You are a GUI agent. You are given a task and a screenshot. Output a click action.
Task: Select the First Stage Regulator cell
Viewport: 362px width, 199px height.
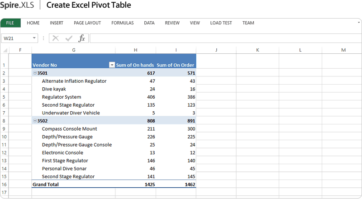click(x=73, y=161)
